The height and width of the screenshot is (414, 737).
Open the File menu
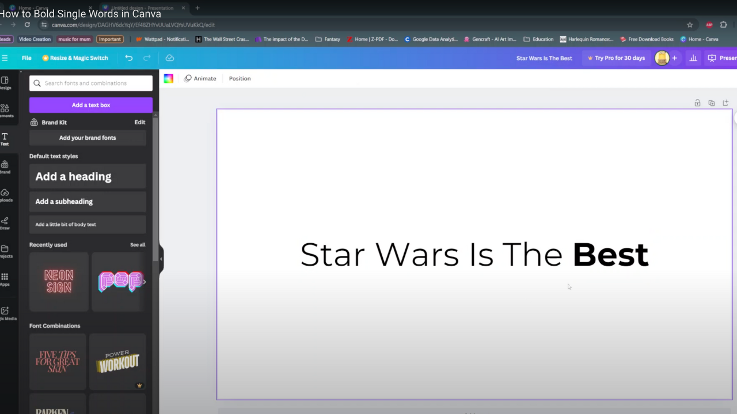(26, 58)
